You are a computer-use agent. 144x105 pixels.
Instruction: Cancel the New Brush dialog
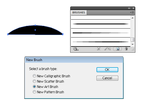[x=107, y=78]
